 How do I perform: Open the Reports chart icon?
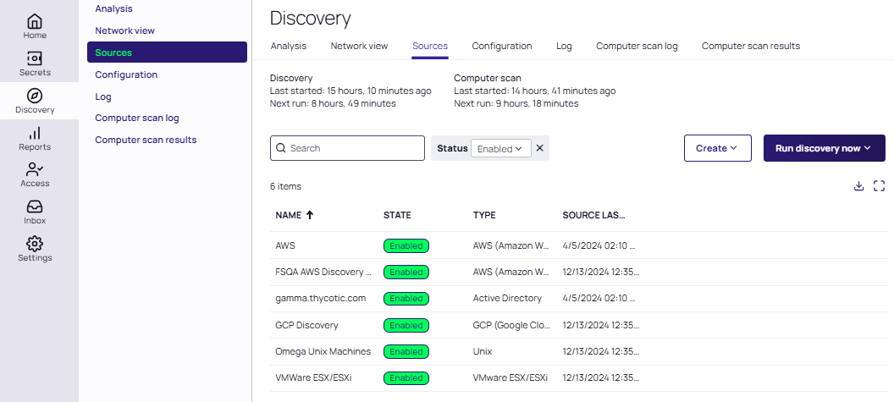[x=35, y=133]
